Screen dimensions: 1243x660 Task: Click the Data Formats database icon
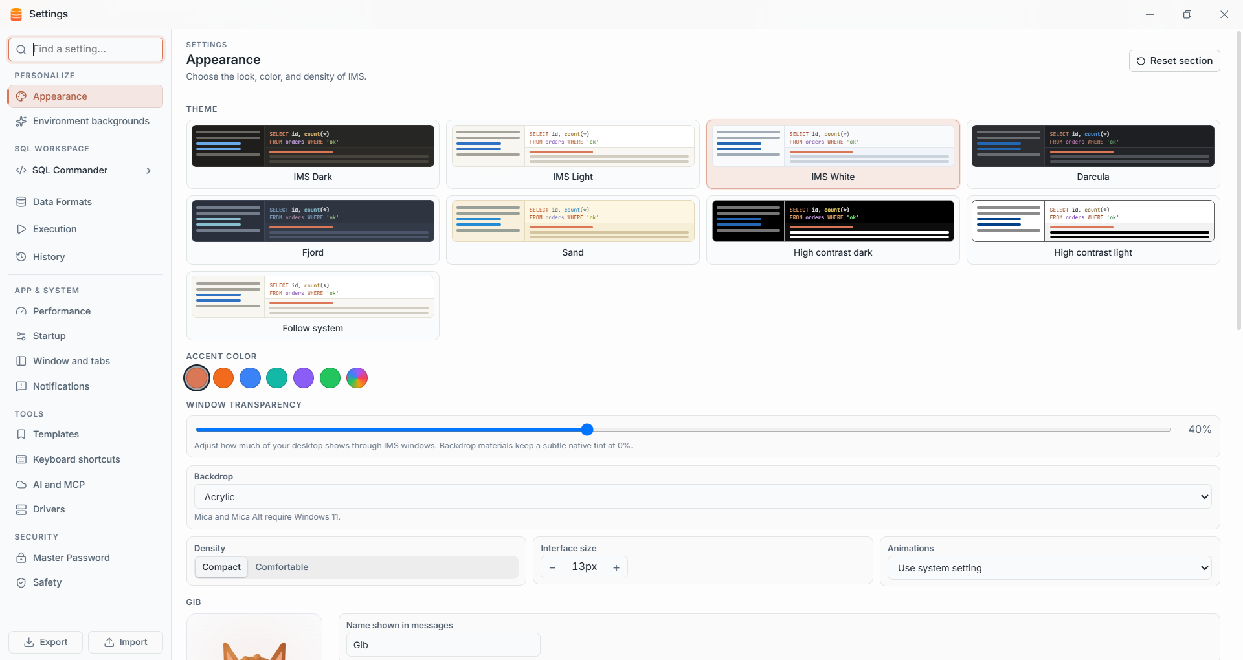click(21, 202)
